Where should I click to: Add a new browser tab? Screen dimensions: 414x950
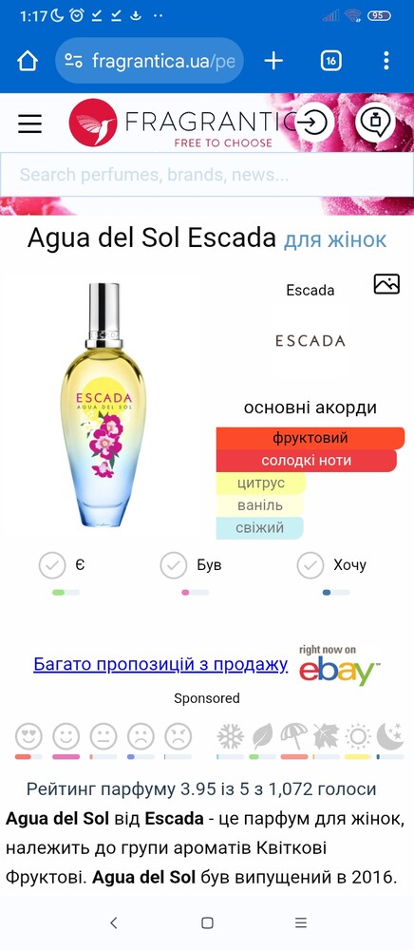tap(273, 61)
